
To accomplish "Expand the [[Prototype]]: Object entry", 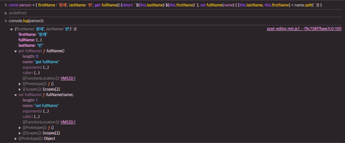I will (16, 139).
